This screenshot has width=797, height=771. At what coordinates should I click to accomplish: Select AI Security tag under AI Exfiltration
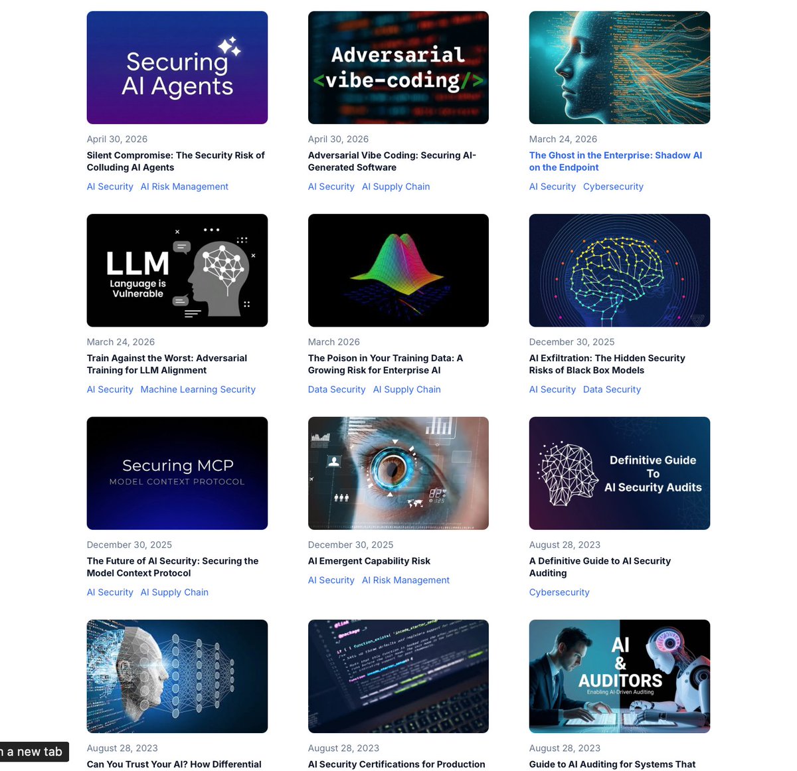pyautogui.click(x=553, y=390)
